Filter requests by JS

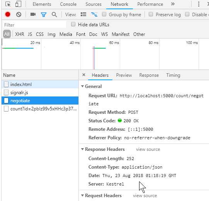[30, 34]
